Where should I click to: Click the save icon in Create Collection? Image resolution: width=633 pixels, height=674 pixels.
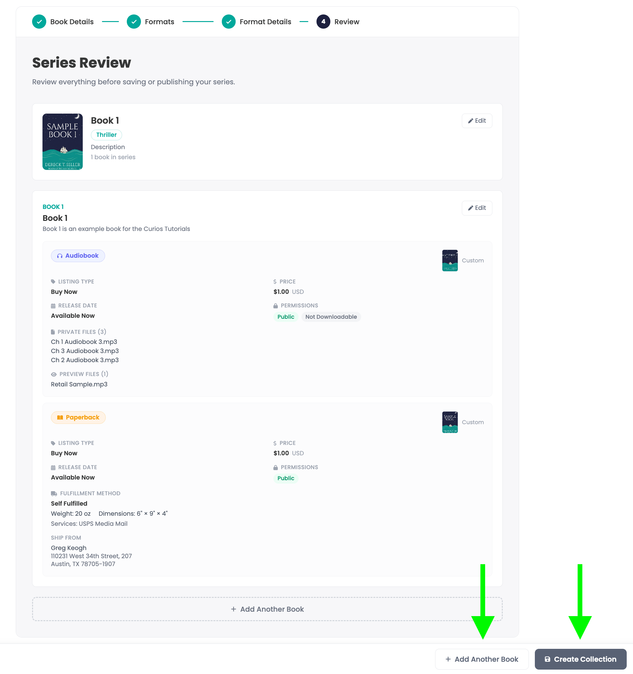pyautogui.click(x=547, y=660)
